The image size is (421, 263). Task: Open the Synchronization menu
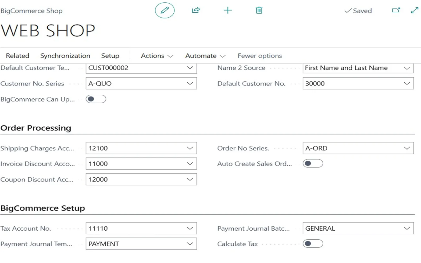tap(65, 56)
